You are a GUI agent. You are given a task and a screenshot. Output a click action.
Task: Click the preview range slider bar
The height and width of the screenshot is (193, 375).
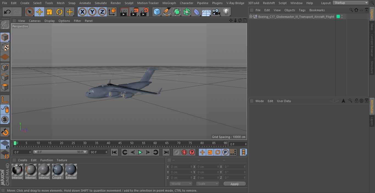point(60,152)
